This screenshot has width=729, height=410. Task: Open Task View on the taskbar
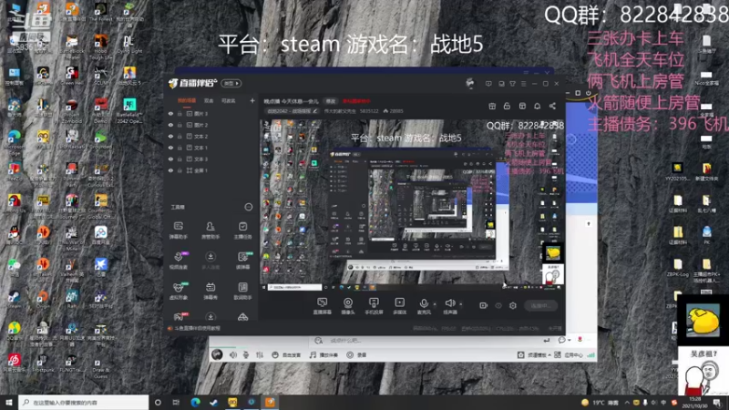(x=176, y=403)
